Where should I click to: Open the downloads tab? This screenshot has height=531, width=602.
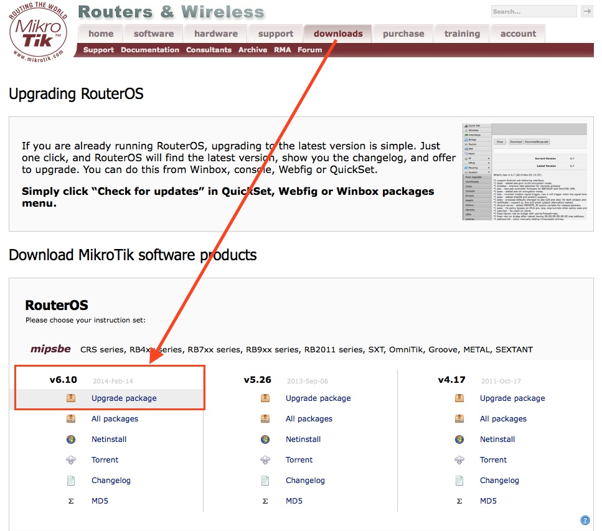pos(338,34)
